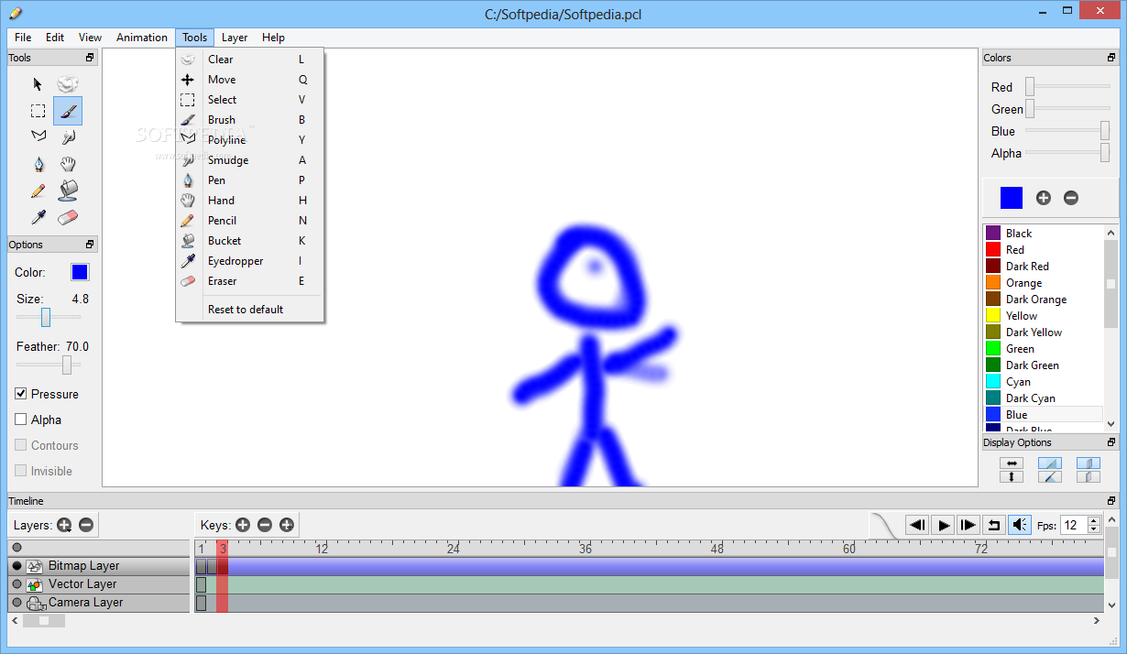Pick Dark Green from color list

pos(1033,365)
